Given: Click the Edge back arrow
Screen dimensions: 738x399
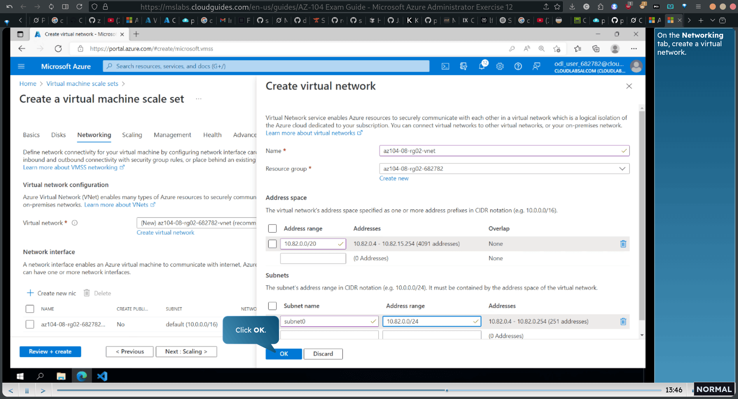Looking at the screenshot, I should [x=22, y=49].
